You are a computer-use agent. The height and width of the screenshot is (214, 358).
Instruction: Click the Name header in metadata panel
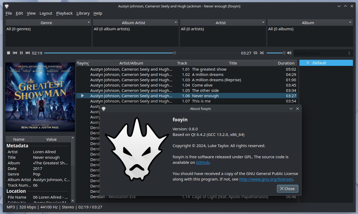(19, 139)
